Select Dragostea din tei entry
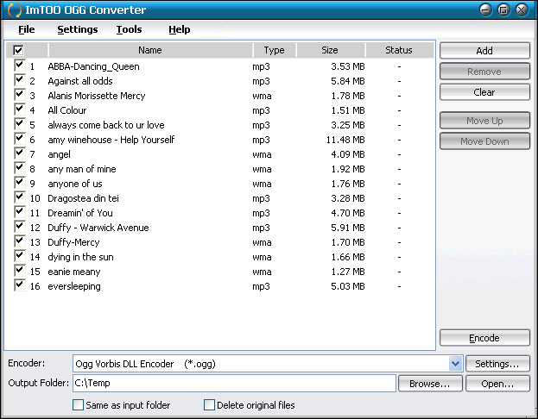Viewport: 538px width, 419px height. tap(84, 198)
